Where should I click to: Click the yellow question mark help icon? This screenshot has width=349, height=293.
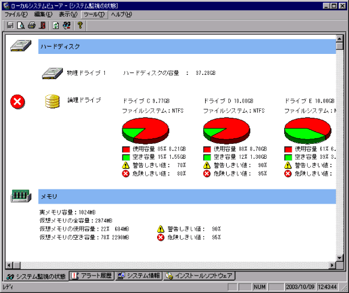80,25
